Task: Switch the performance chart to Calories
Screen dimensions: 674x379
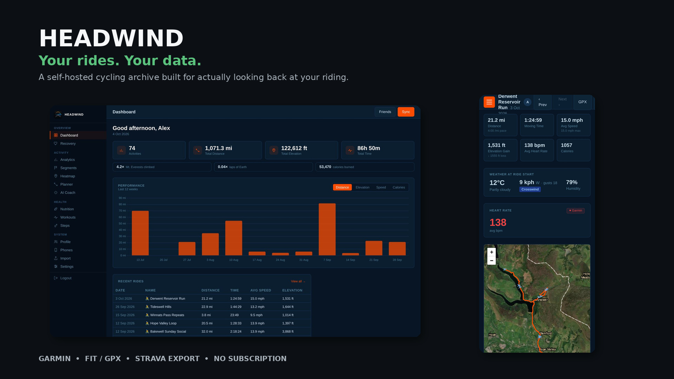Action: 399,187
